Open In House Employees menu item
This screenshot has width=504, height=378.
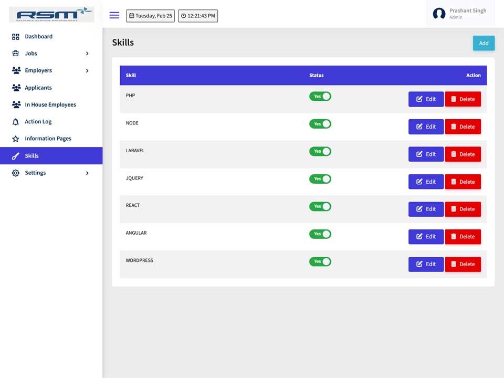(x=51, y=104)
